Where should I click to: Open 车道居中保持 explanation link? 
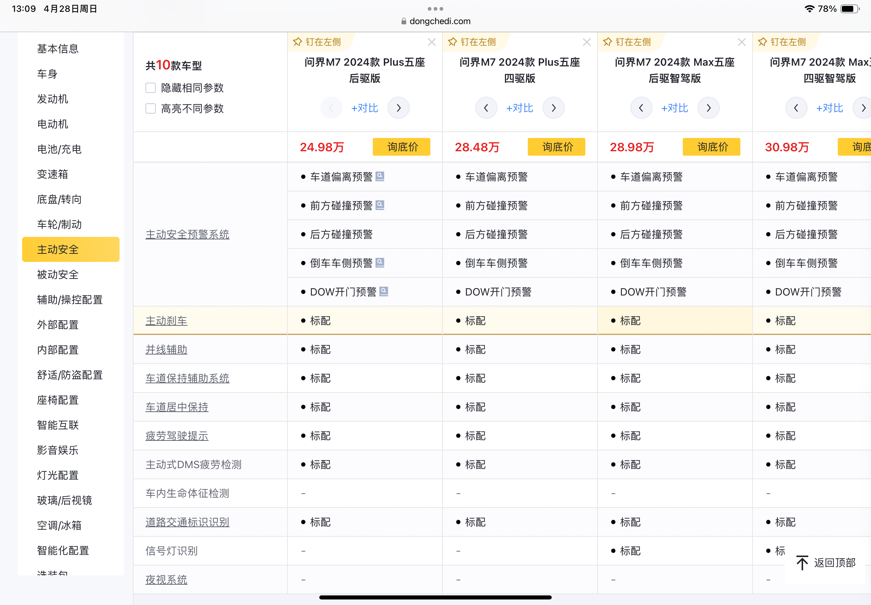click(x=177, y=407)
